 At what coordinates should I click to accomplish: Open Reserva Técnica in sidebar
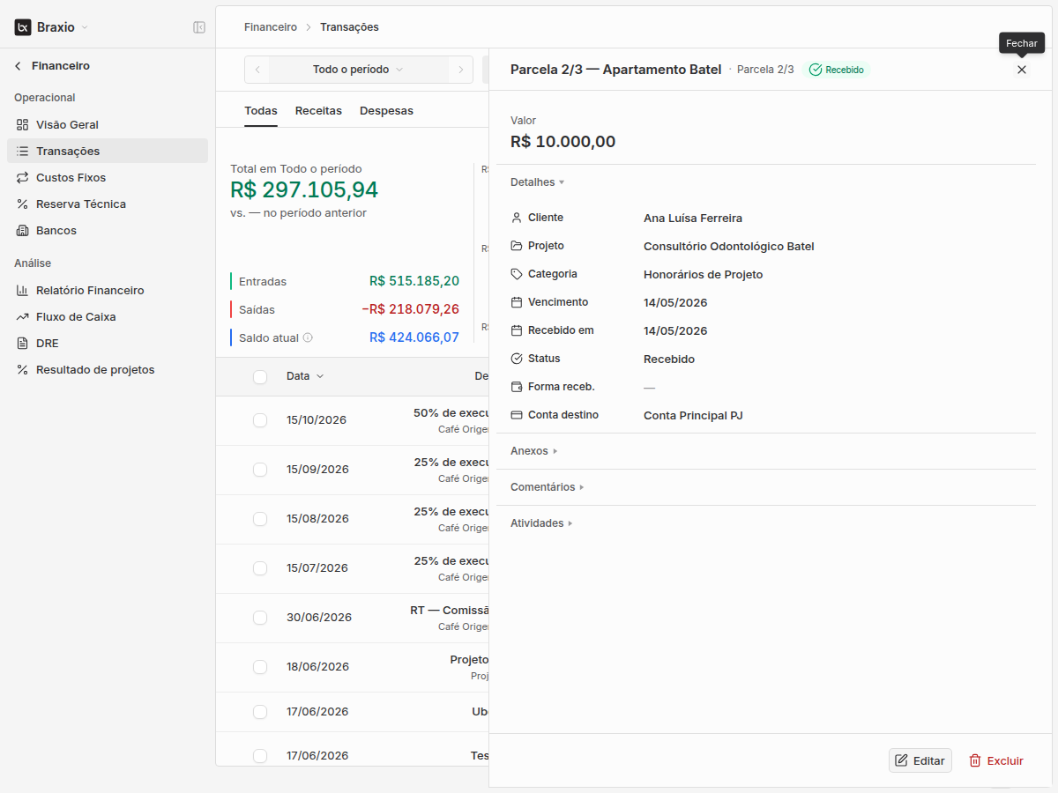(108, 204)
